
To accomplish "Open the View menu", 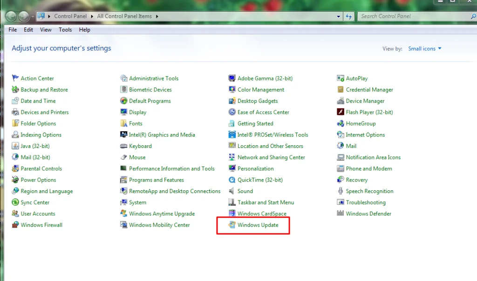I will (x=46, y=29).
